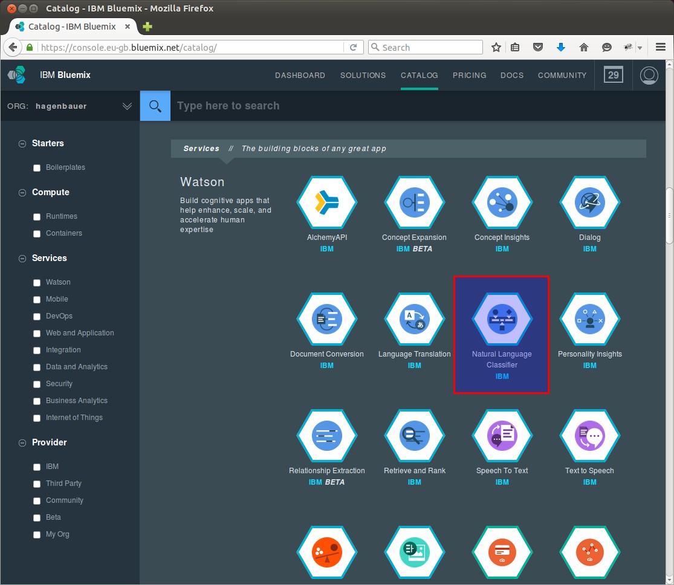Viewport: 674px width, 585px height.
Task: Open the AlchemyAPI service hexagon icon
Action: tap(326, 202)
